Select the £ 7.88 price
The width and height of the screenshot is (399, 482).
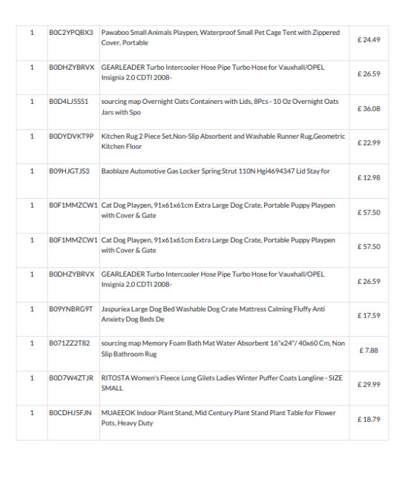(x=369, y=351)
